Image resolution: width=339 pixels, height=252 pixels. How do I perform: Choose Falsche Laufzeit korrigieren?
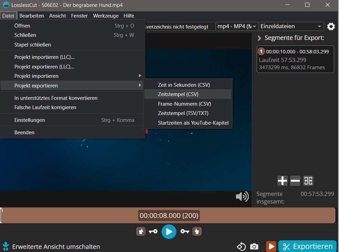[x=72, y=107]
